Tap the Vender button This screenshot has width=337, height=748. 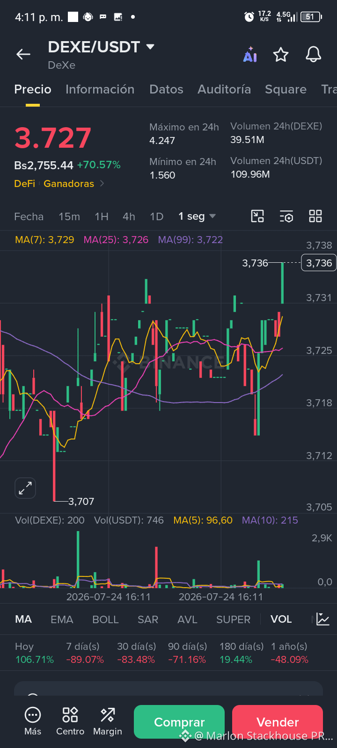coord(278,722)
